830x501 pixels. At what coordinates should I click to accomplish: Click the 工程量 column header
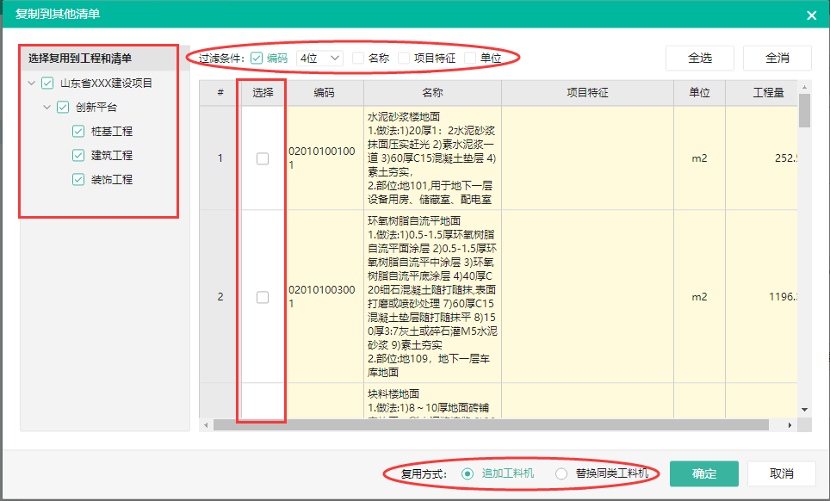click(x=762, y=93)
